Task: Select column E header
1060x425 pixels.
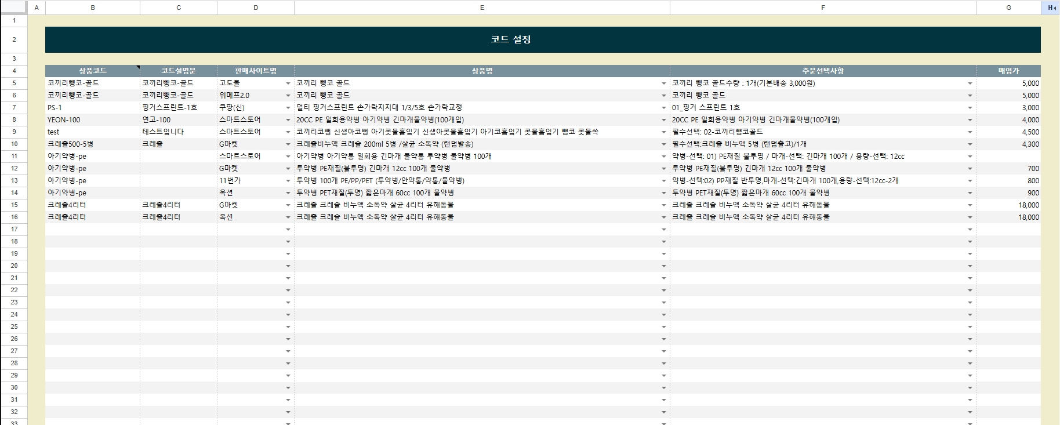Action: point(482,8)
